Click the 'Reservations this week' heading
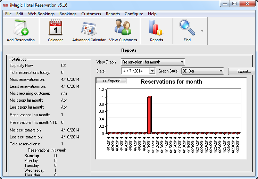This screenshot has width=258, height=179. tap(47, 150)
